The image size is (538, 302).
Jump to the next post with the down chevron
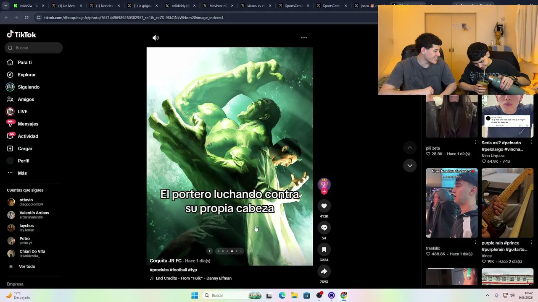tap(410, 166)
